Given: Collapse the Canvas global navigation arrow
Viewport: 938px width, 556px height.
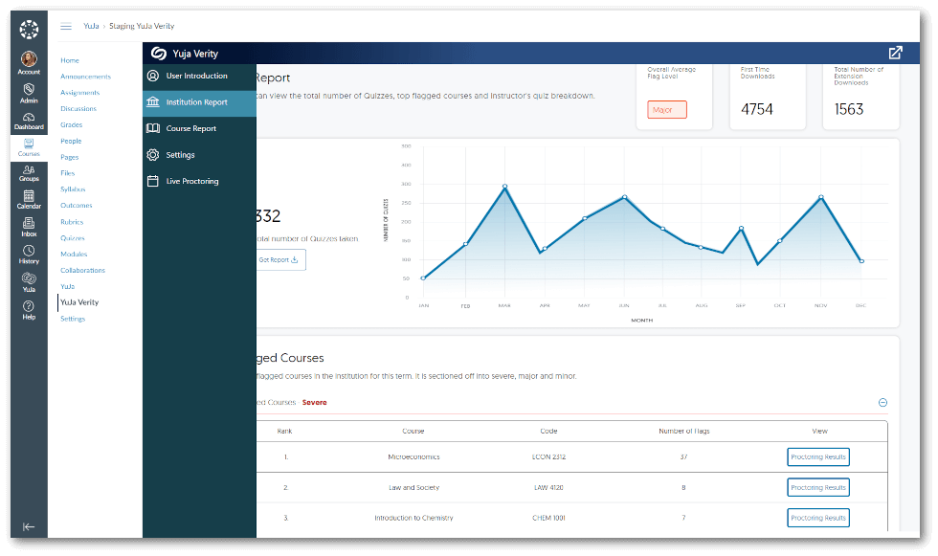Looking at the screenshot, I should (x=29, y=526).
